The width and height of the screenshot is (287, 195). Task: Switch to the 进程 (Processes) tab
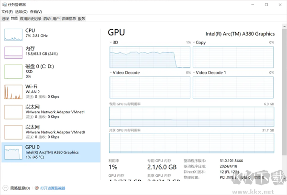tap(5, 19)
